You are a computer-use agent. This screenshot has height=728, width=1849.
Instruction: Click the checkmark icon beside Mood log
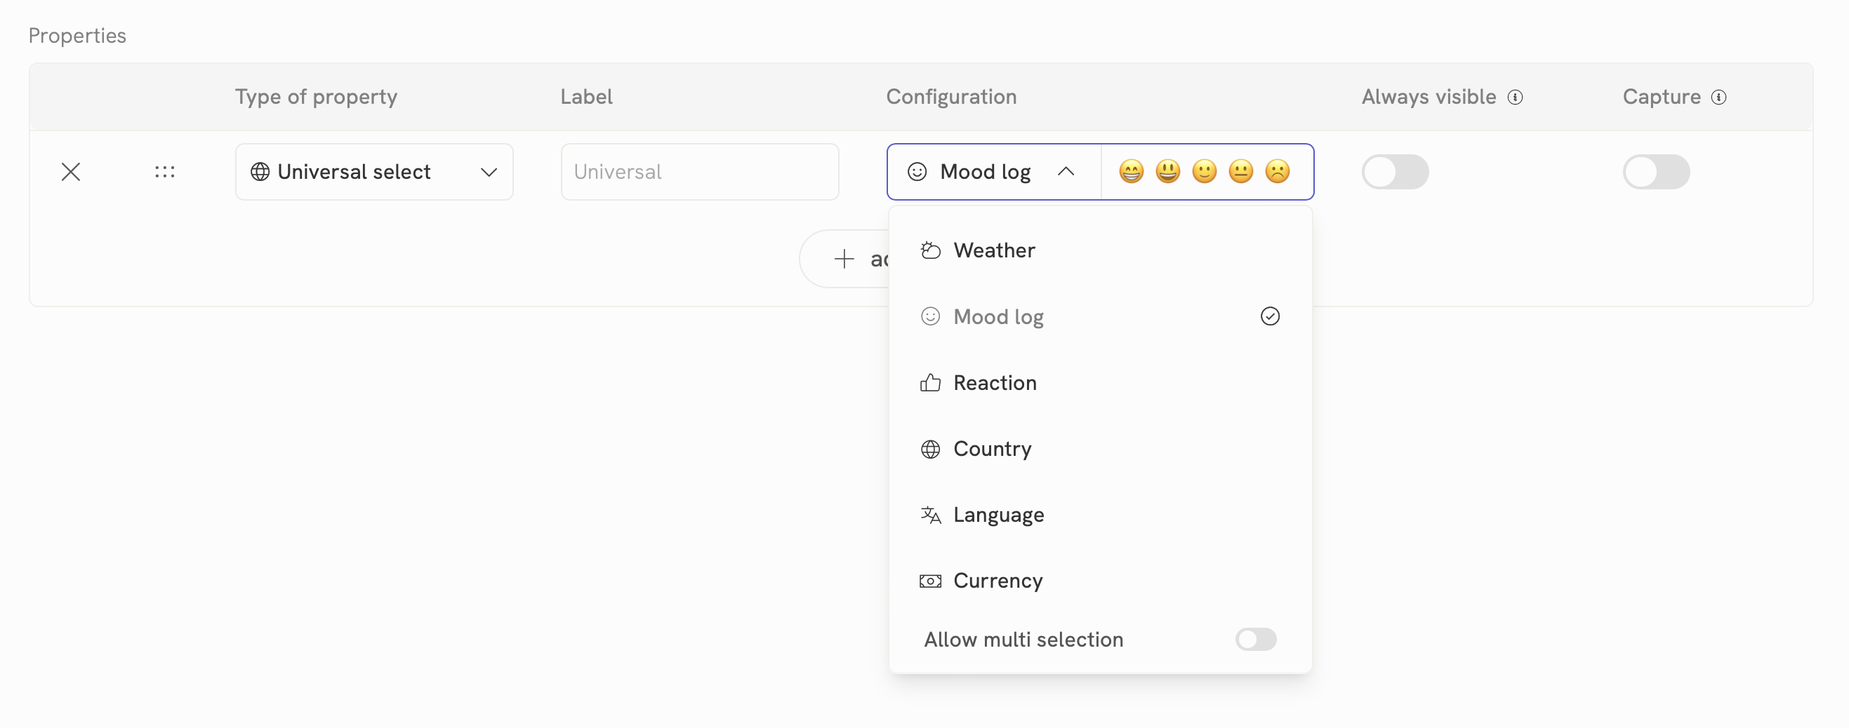click(x=1269, y=316)
